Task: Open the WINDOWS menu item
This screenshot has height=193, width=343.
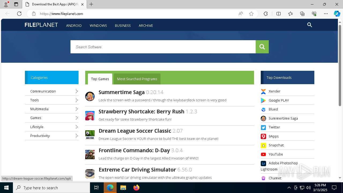Action: [x=98, y=25]
